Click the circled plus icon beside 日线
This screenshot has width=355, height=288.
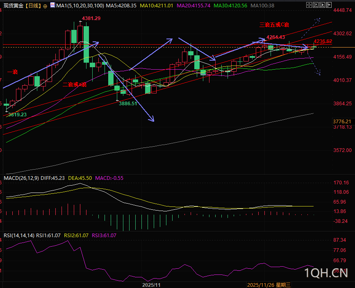point(45,6)
